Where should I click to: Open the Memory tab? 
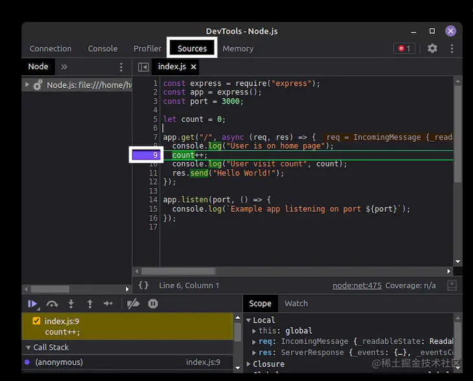click(x=238, y=49)
